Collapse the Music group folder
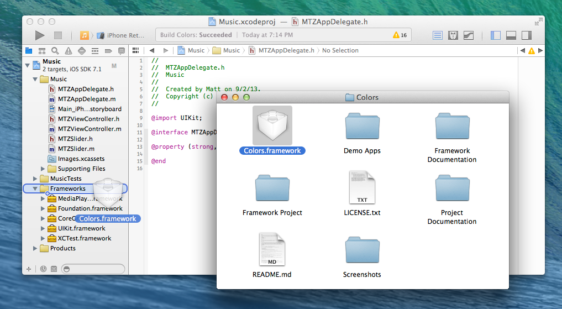Image resolution: width=562 pixels, height=309 pixels. click(x=35, y=79)
